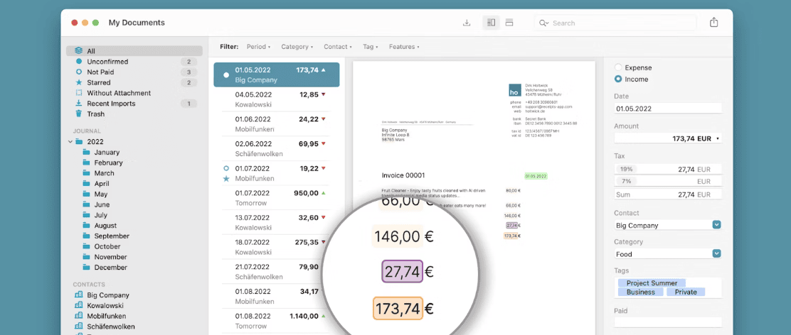Open the share menu icon

coord(713,23)
